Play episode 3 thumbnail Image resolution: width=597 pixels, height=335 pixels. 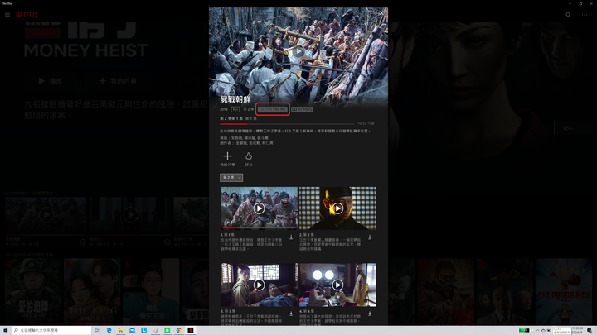coord(259,285)
